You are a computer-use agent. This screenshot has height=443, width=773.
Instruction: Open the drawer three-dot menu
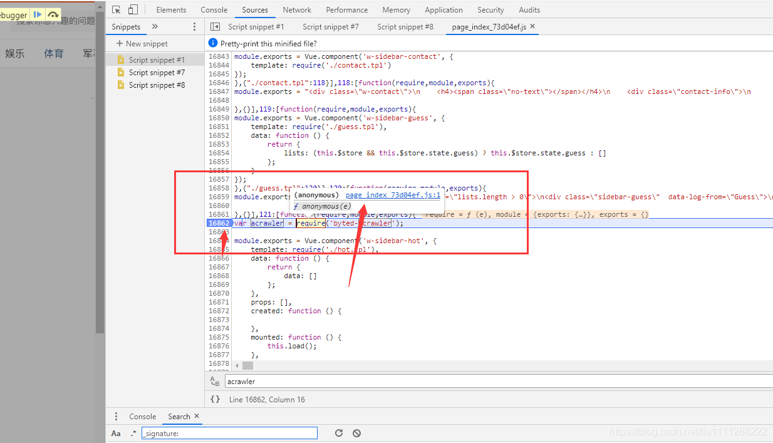(116, 417)
